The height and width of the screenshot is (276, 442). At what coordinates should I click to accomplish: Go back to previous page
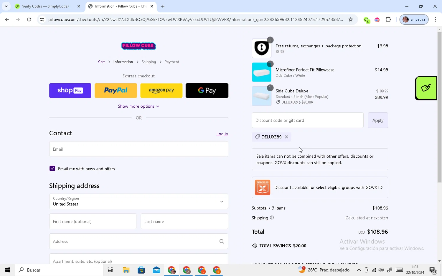pos(7,19)
